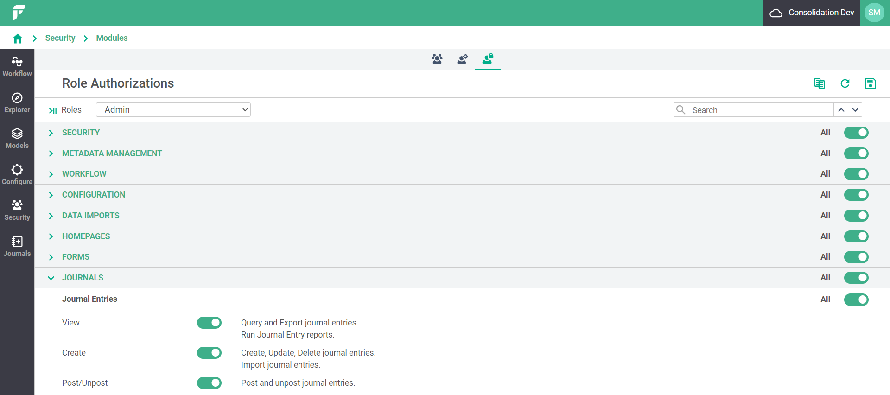Open Journals in the left sidebar
This screenshot has width=890, height=395.
point(17,247)
